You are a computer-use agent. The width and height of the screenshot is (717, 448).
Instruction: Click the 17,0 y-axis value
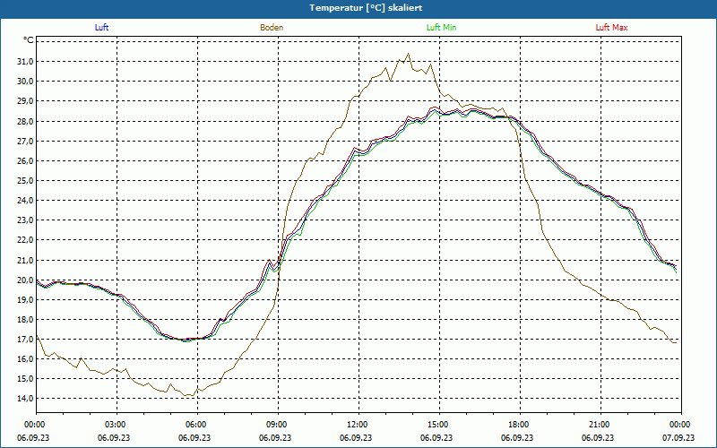point(25,340)
